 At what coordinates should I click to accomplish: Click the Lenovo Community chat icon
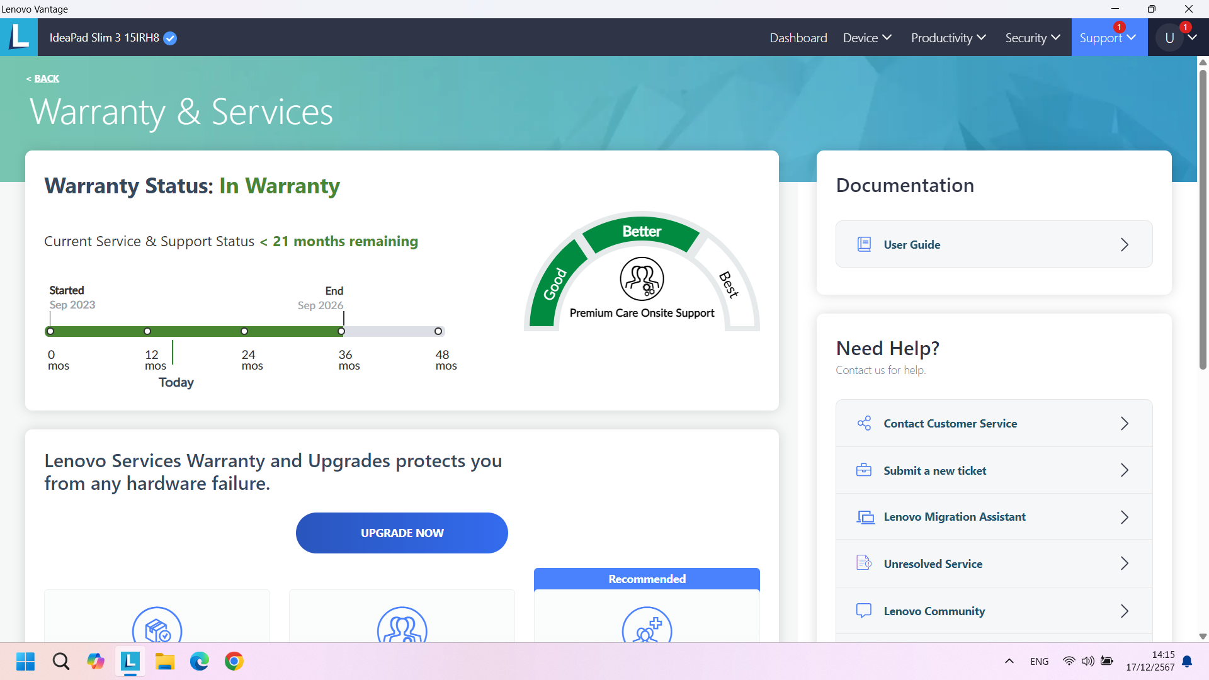(x=864, y=611)
